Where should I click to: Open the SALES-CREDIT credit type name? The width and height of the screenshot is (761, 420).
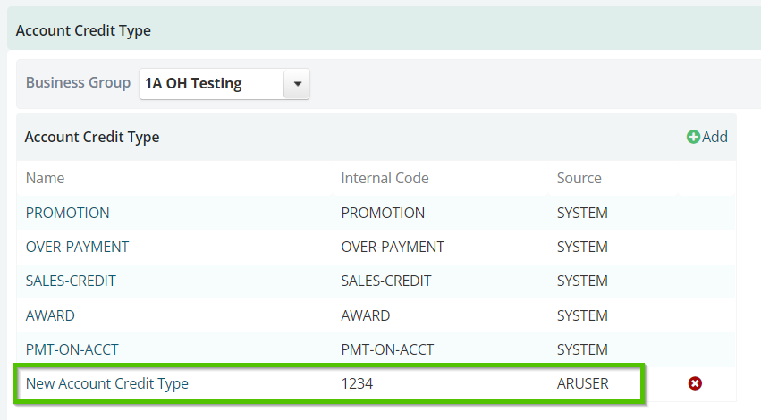click(x=71, y=281)
